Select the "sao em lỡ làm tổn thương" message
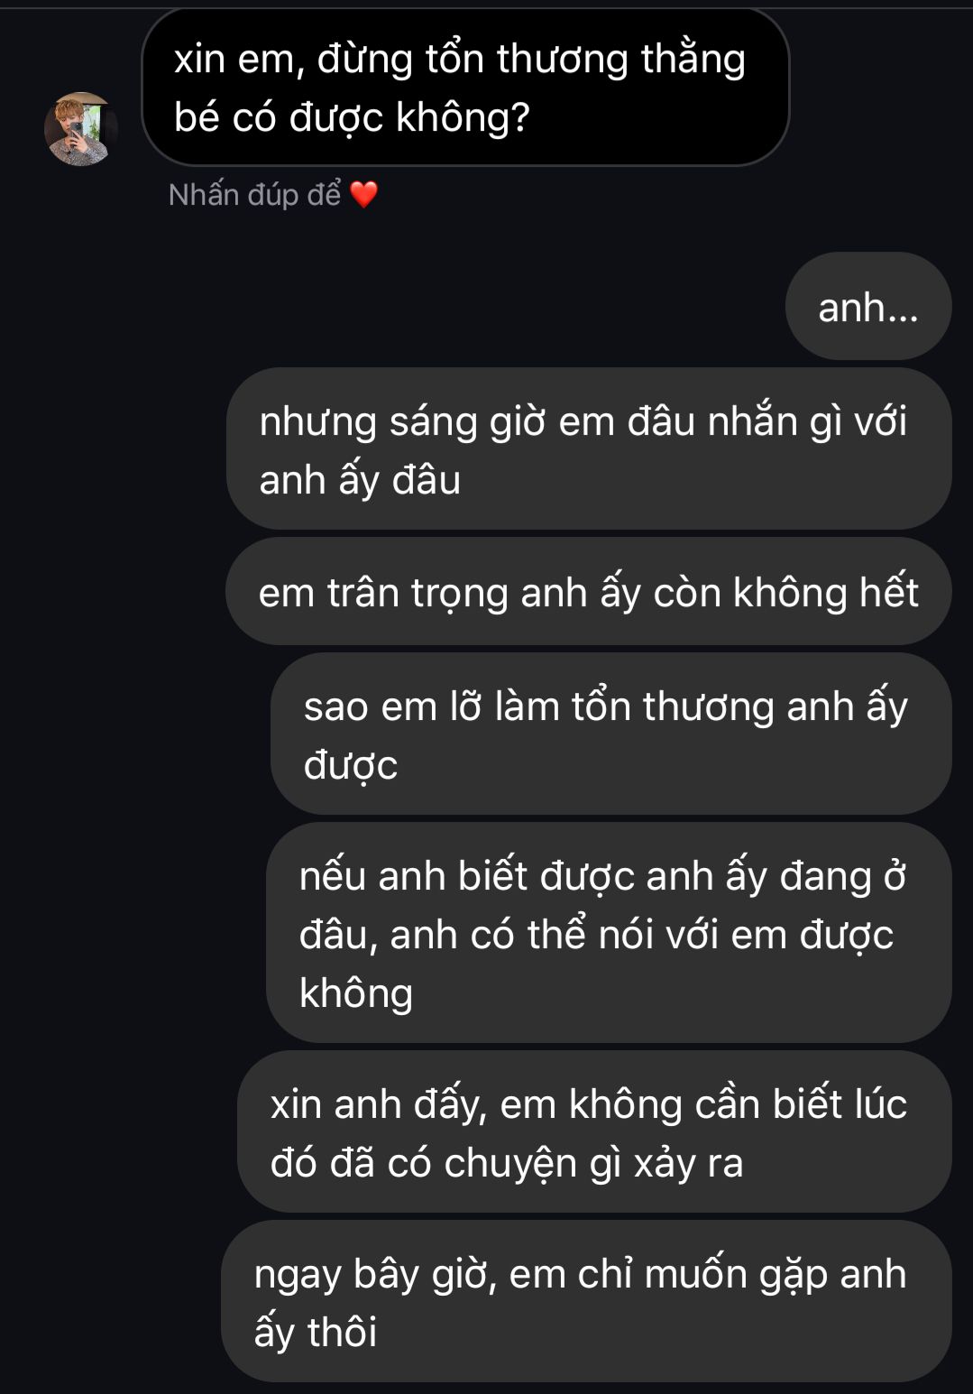The height and width of the screenshot is (1394, 973). coord(610,734)
